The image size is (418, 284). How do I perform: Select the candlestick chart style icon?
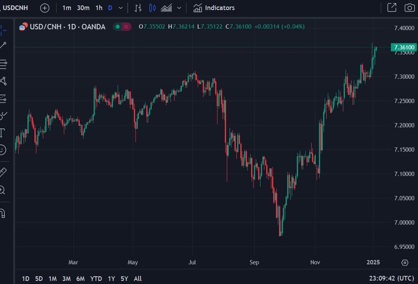(x=152, y=8)
